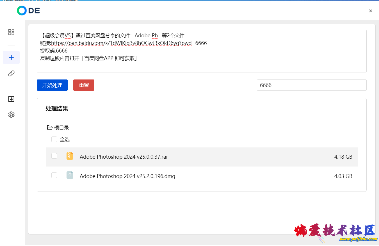Tick checkbox for Photoshop 2024 v25.2.0.196.dmg
This screenshot has width=379, height=246.
pyautogui.click(x=54, y=175)
